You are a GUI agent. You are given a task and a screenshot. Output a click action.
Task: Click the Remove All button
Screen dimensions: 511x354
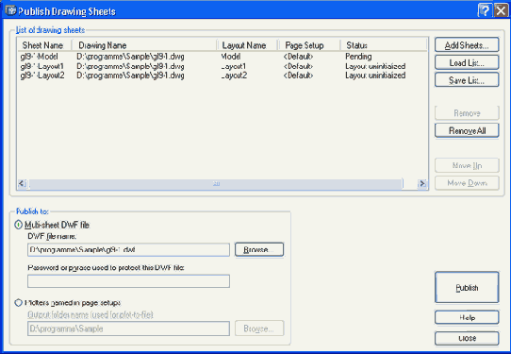click(467, 130)
